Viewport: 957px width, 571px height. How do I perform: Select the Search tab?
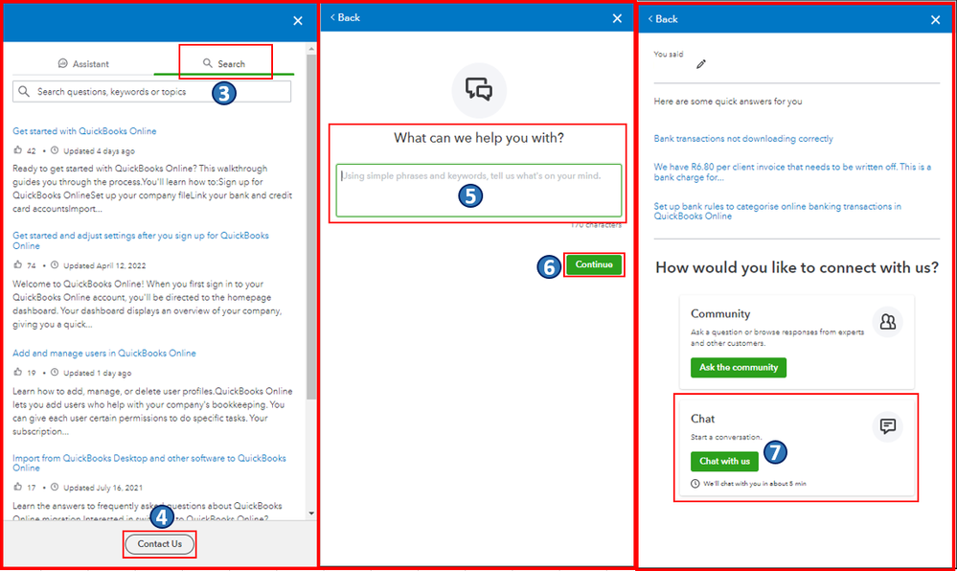pyautogui.click(x=224, y=63)
